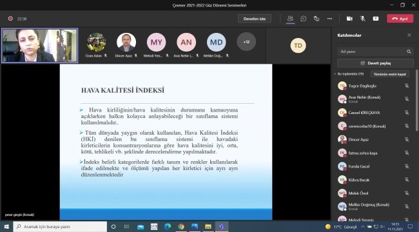Open File Explorer on taskbar

208,227
